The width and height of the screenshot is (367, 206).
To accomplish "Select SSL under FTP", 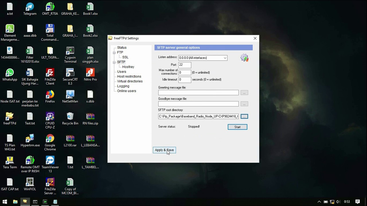I will point(125,57).
